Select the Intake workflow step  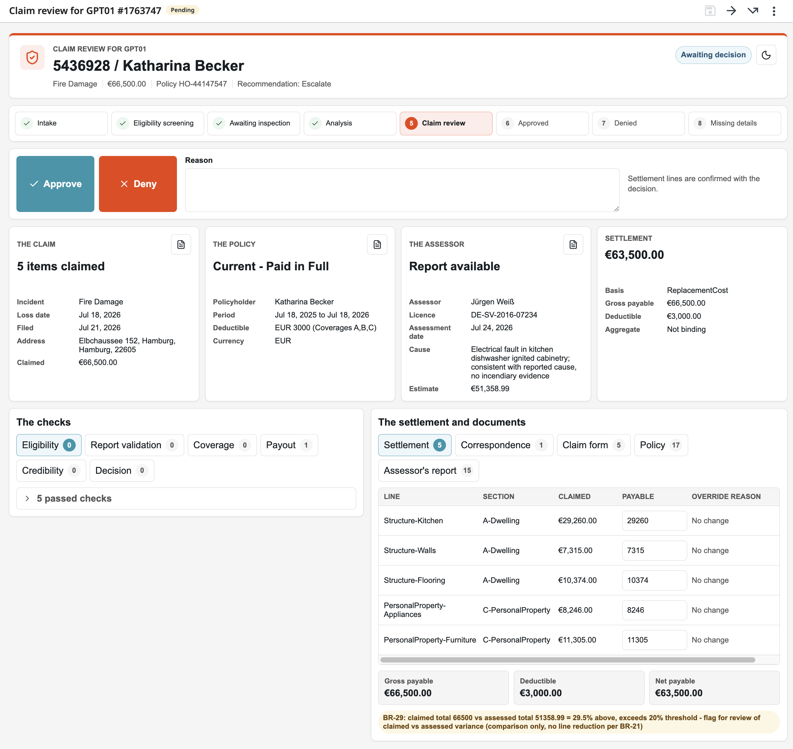(62, 124)
